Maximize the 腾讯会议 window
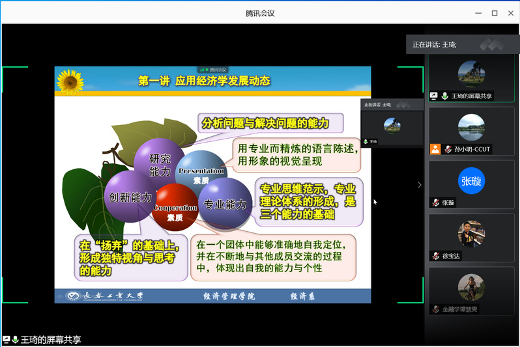Image resolution: width=520 pixels, height=347 pixels. pos(494,13)
